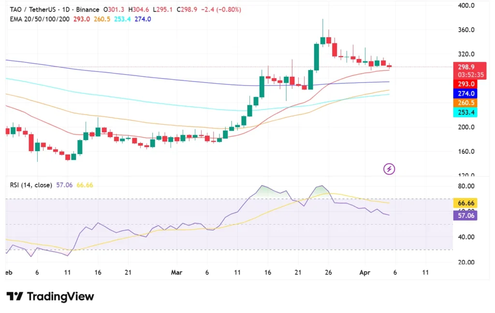Select the orange EMA 260.5 axis label
The height and width of the screenshot is (313, 495).
[466, 103]
